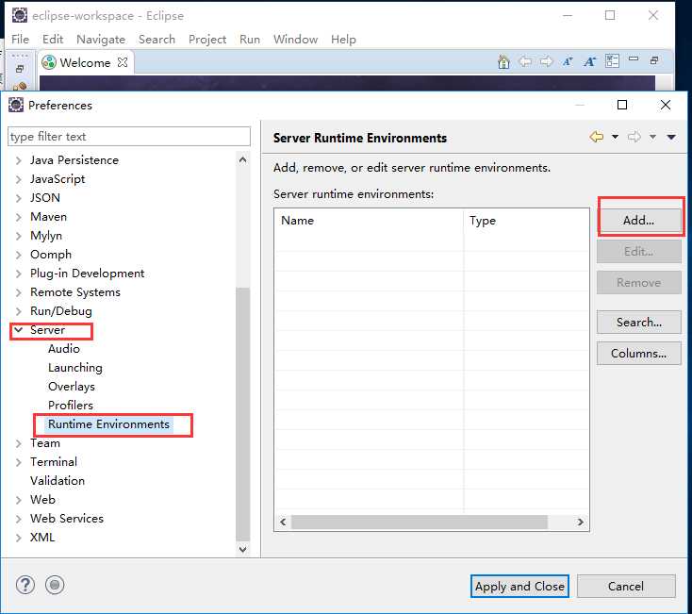The image size is (692, 614).
Task: Open the Forward history dropdown arrow
Action: 652,137
